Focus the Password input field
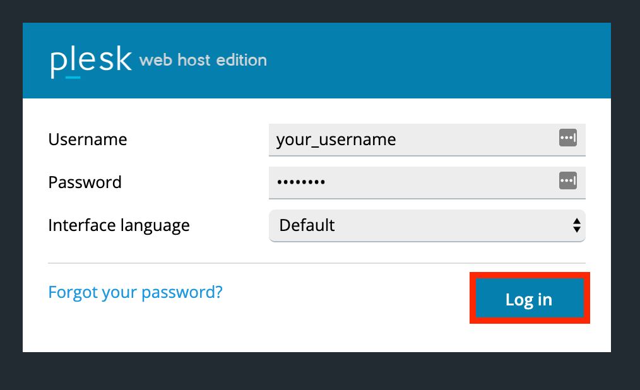 coord(427,182)
